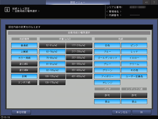Enable weight 136-176g/m2
This screenshot has width=158, height=119.
pyautogui.click(x=52, y=83)
